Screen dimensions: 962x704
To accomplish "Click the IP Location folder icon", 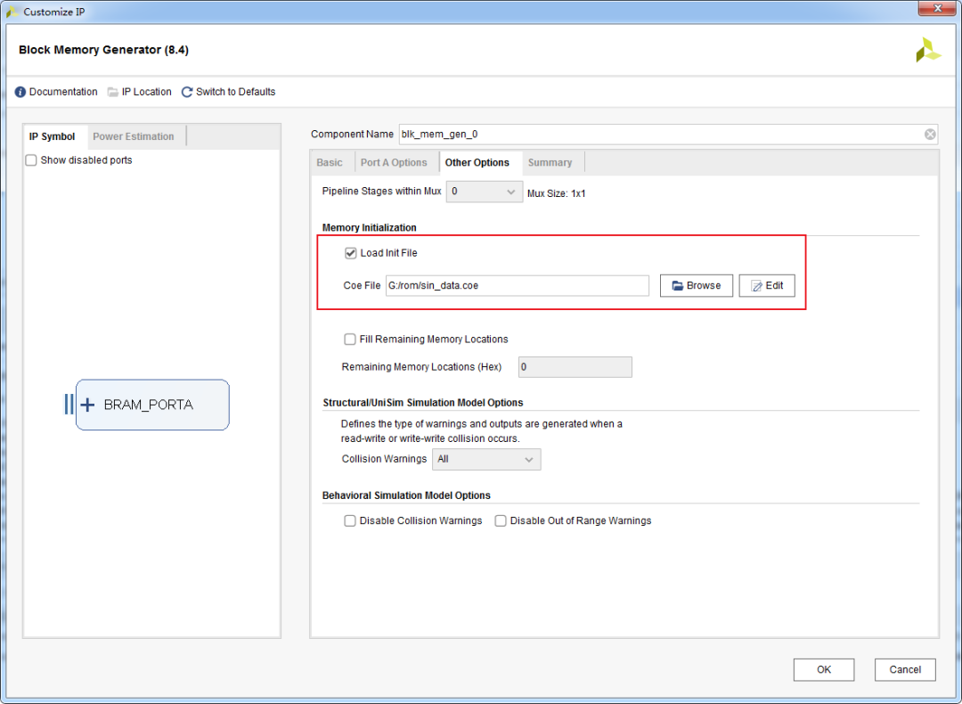I will pos(112,92).
